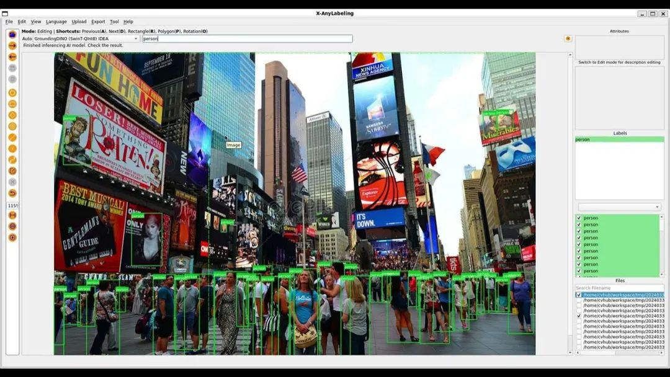Open the Upload menu

[x=79, y=22]
